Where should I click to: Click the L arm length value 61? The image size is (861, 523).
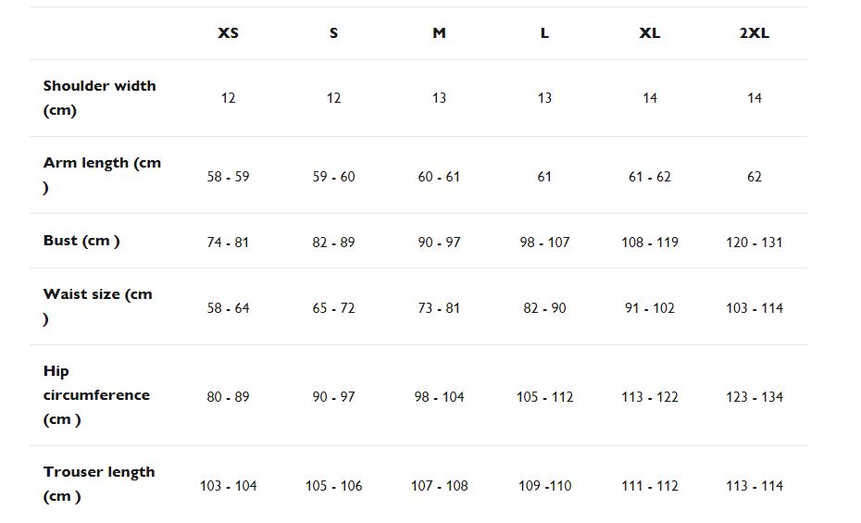point(544,177)
